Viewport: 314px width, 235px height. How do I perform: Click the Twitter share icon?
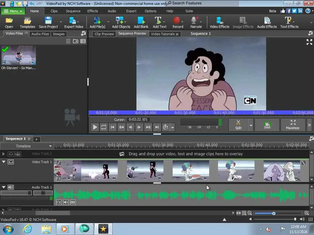point(294,11)
